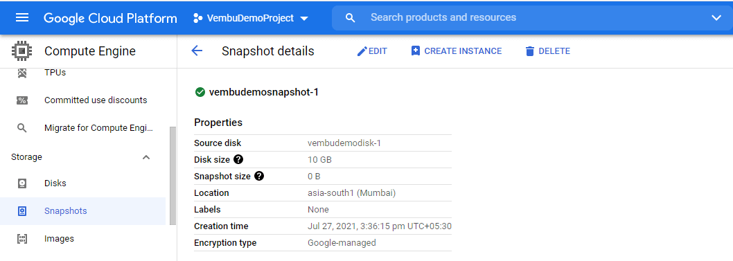This screenshot has width=733, height=261.
Task: Click the asia-south1 (Mumbai) location value
Action: point(351,193)
